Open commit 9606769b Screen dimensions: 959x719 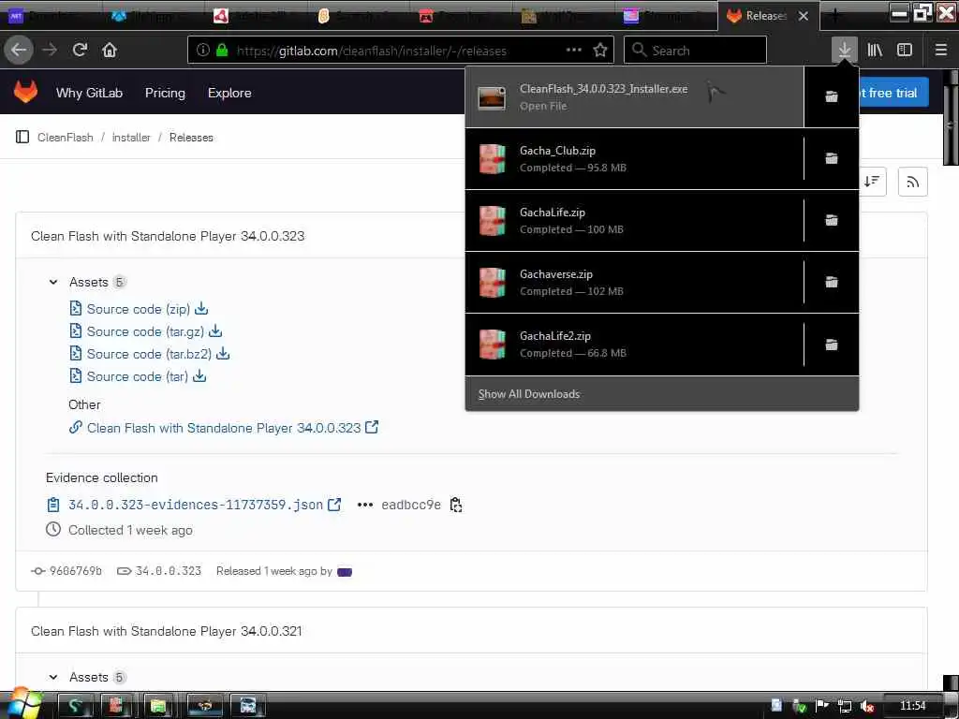[x=75, y=570]
